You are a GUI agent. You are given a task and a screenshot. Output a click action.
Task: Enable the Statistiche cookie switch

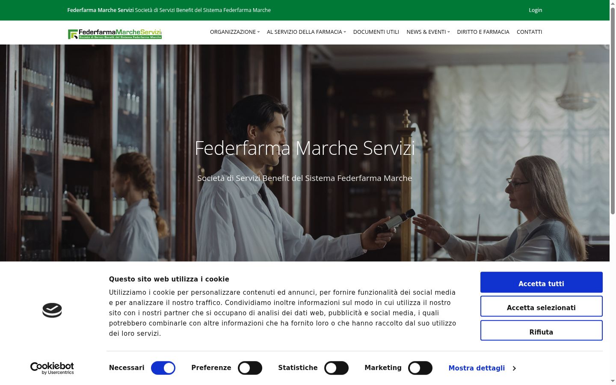pos(336,368)
